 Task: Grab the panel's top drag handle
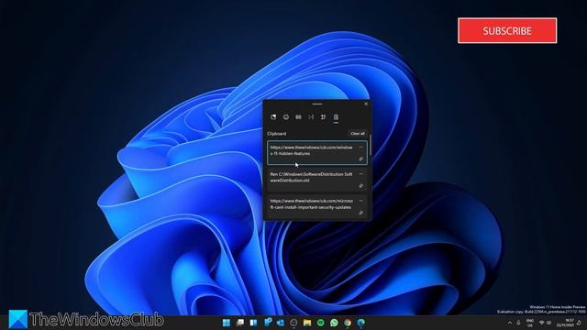coord(317,104)
